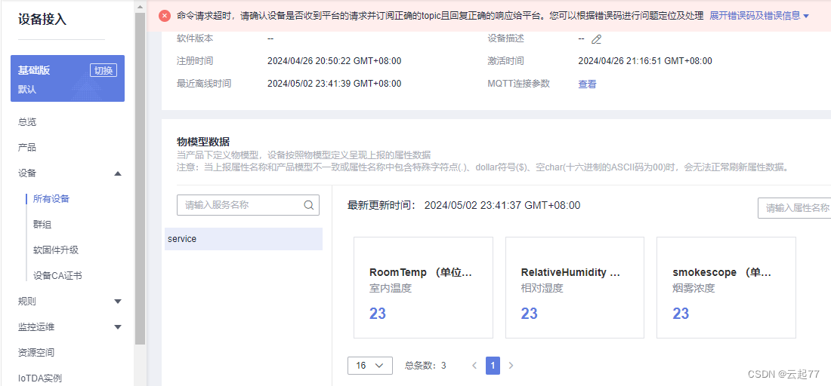Click the smokescope 烟雾浓度 property card
This screenshot has height=386, width=831.
pyautogui.click(x=726, y=288)
